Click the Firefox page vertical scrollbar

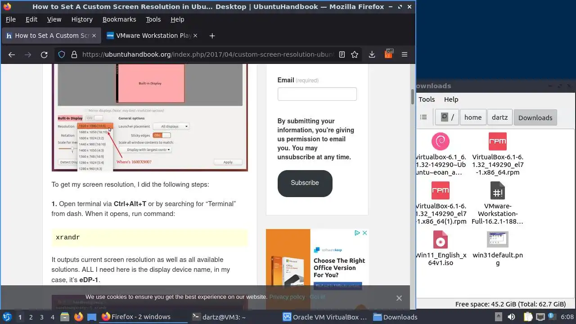pos(412,97)
